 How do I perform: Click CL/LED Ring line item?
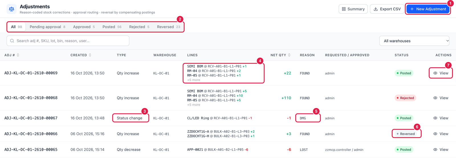(x=219, y=118)
